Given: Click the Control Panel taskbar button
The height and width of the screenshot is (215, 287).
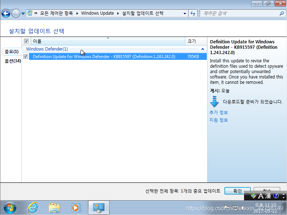Looking at the screenshot, I should pos(99,207).
